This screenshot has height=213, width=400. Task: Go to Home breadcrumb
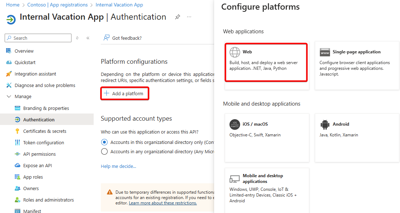pyautogui.click(x=13, y=5)
